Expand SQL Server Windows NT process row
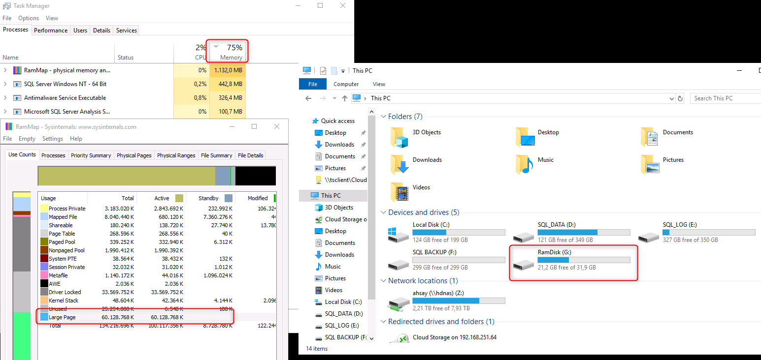 (x=5, y=84)
